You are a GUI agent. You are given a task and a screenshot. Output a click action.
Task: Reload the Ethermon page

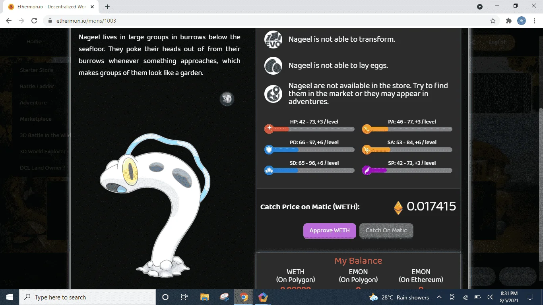click(34, 21)
